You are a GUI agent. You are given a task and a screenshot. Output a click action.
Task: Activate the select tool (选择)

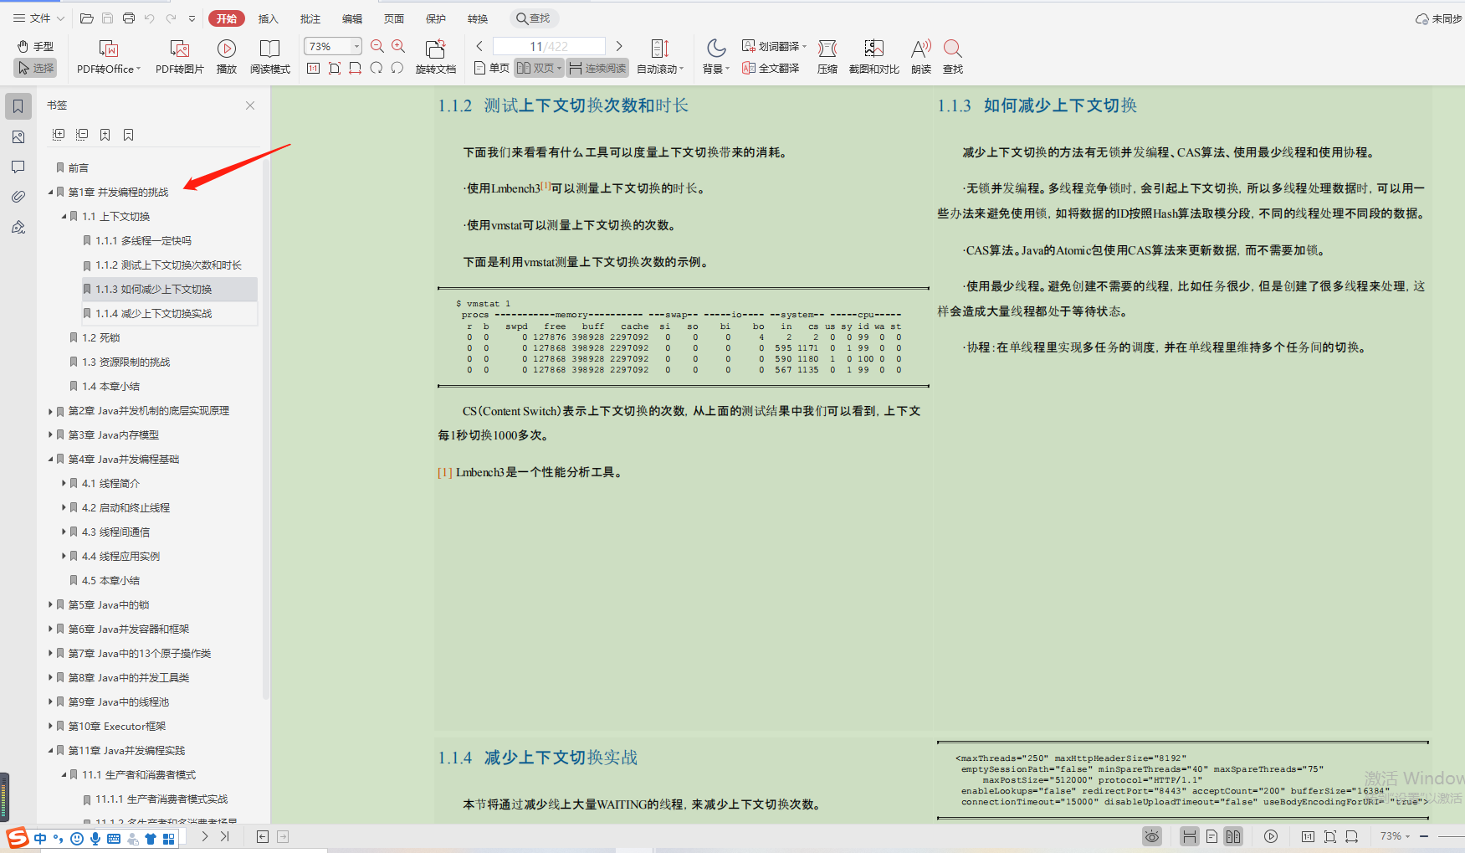(35, 68)
